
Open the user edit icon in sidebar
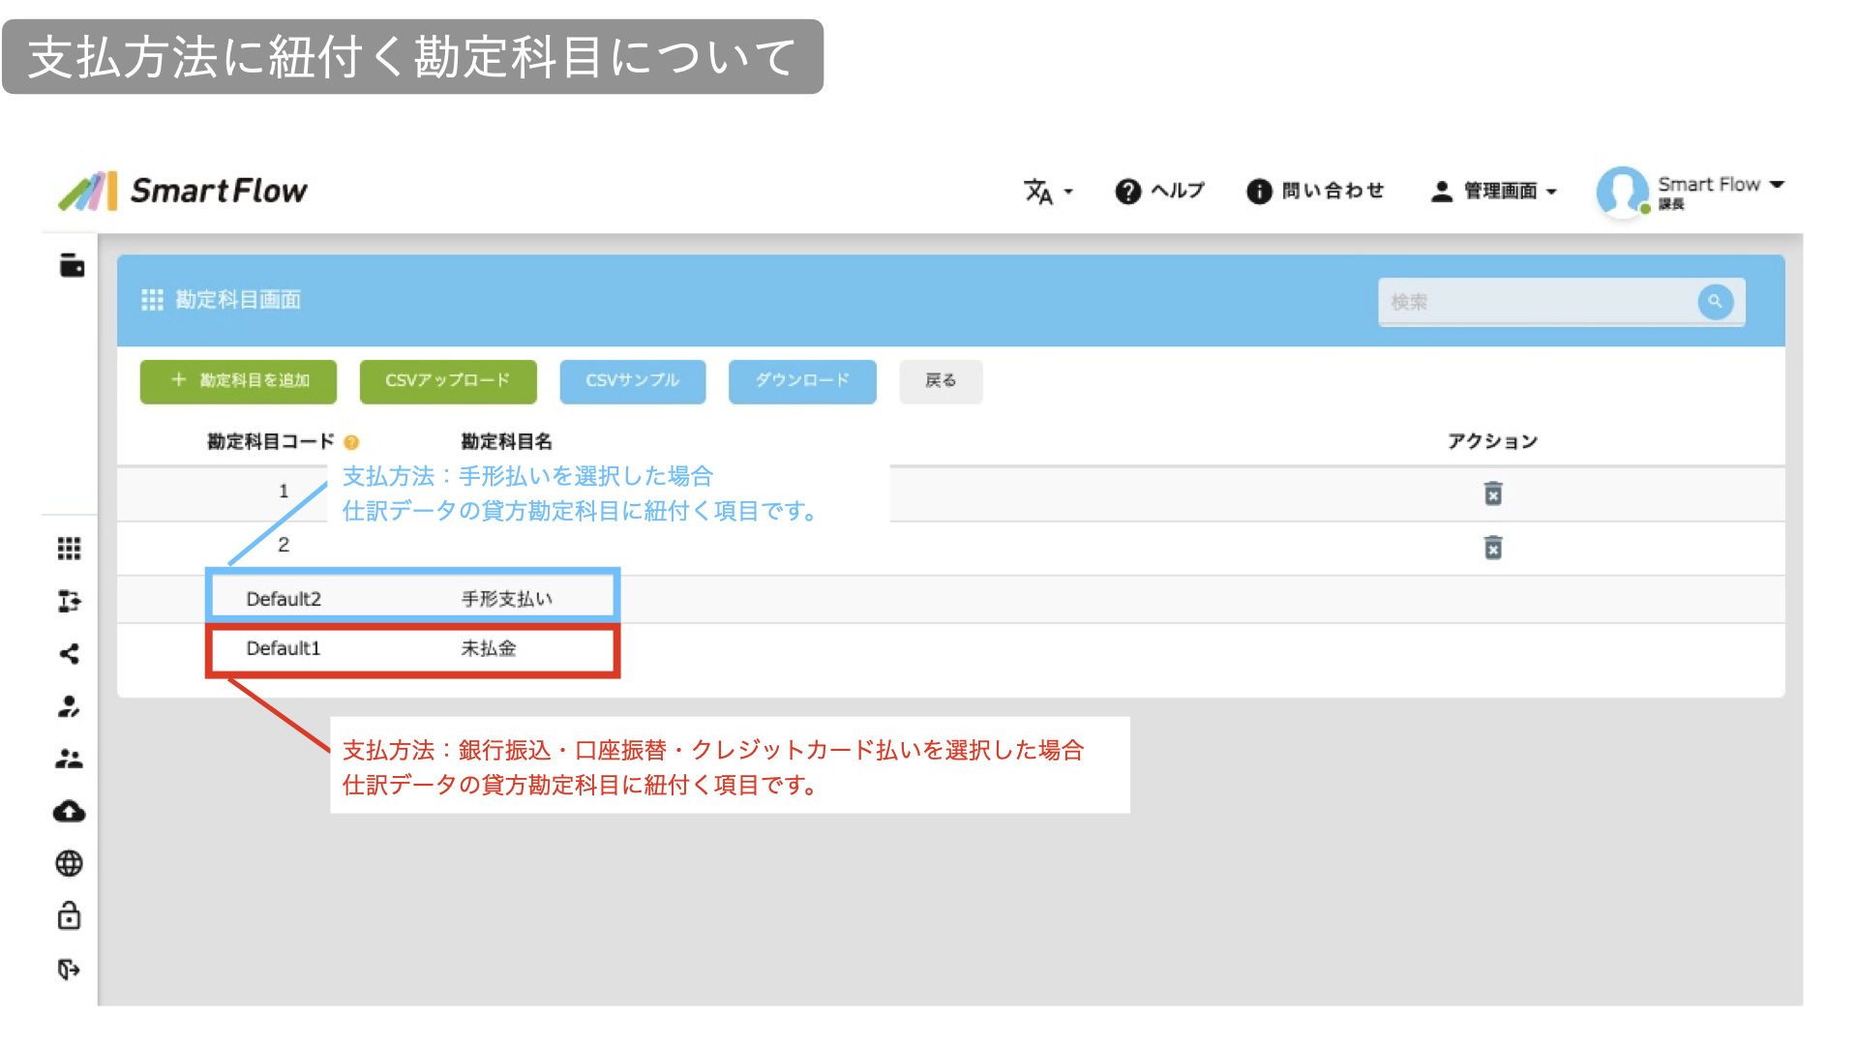pos(69,706)
